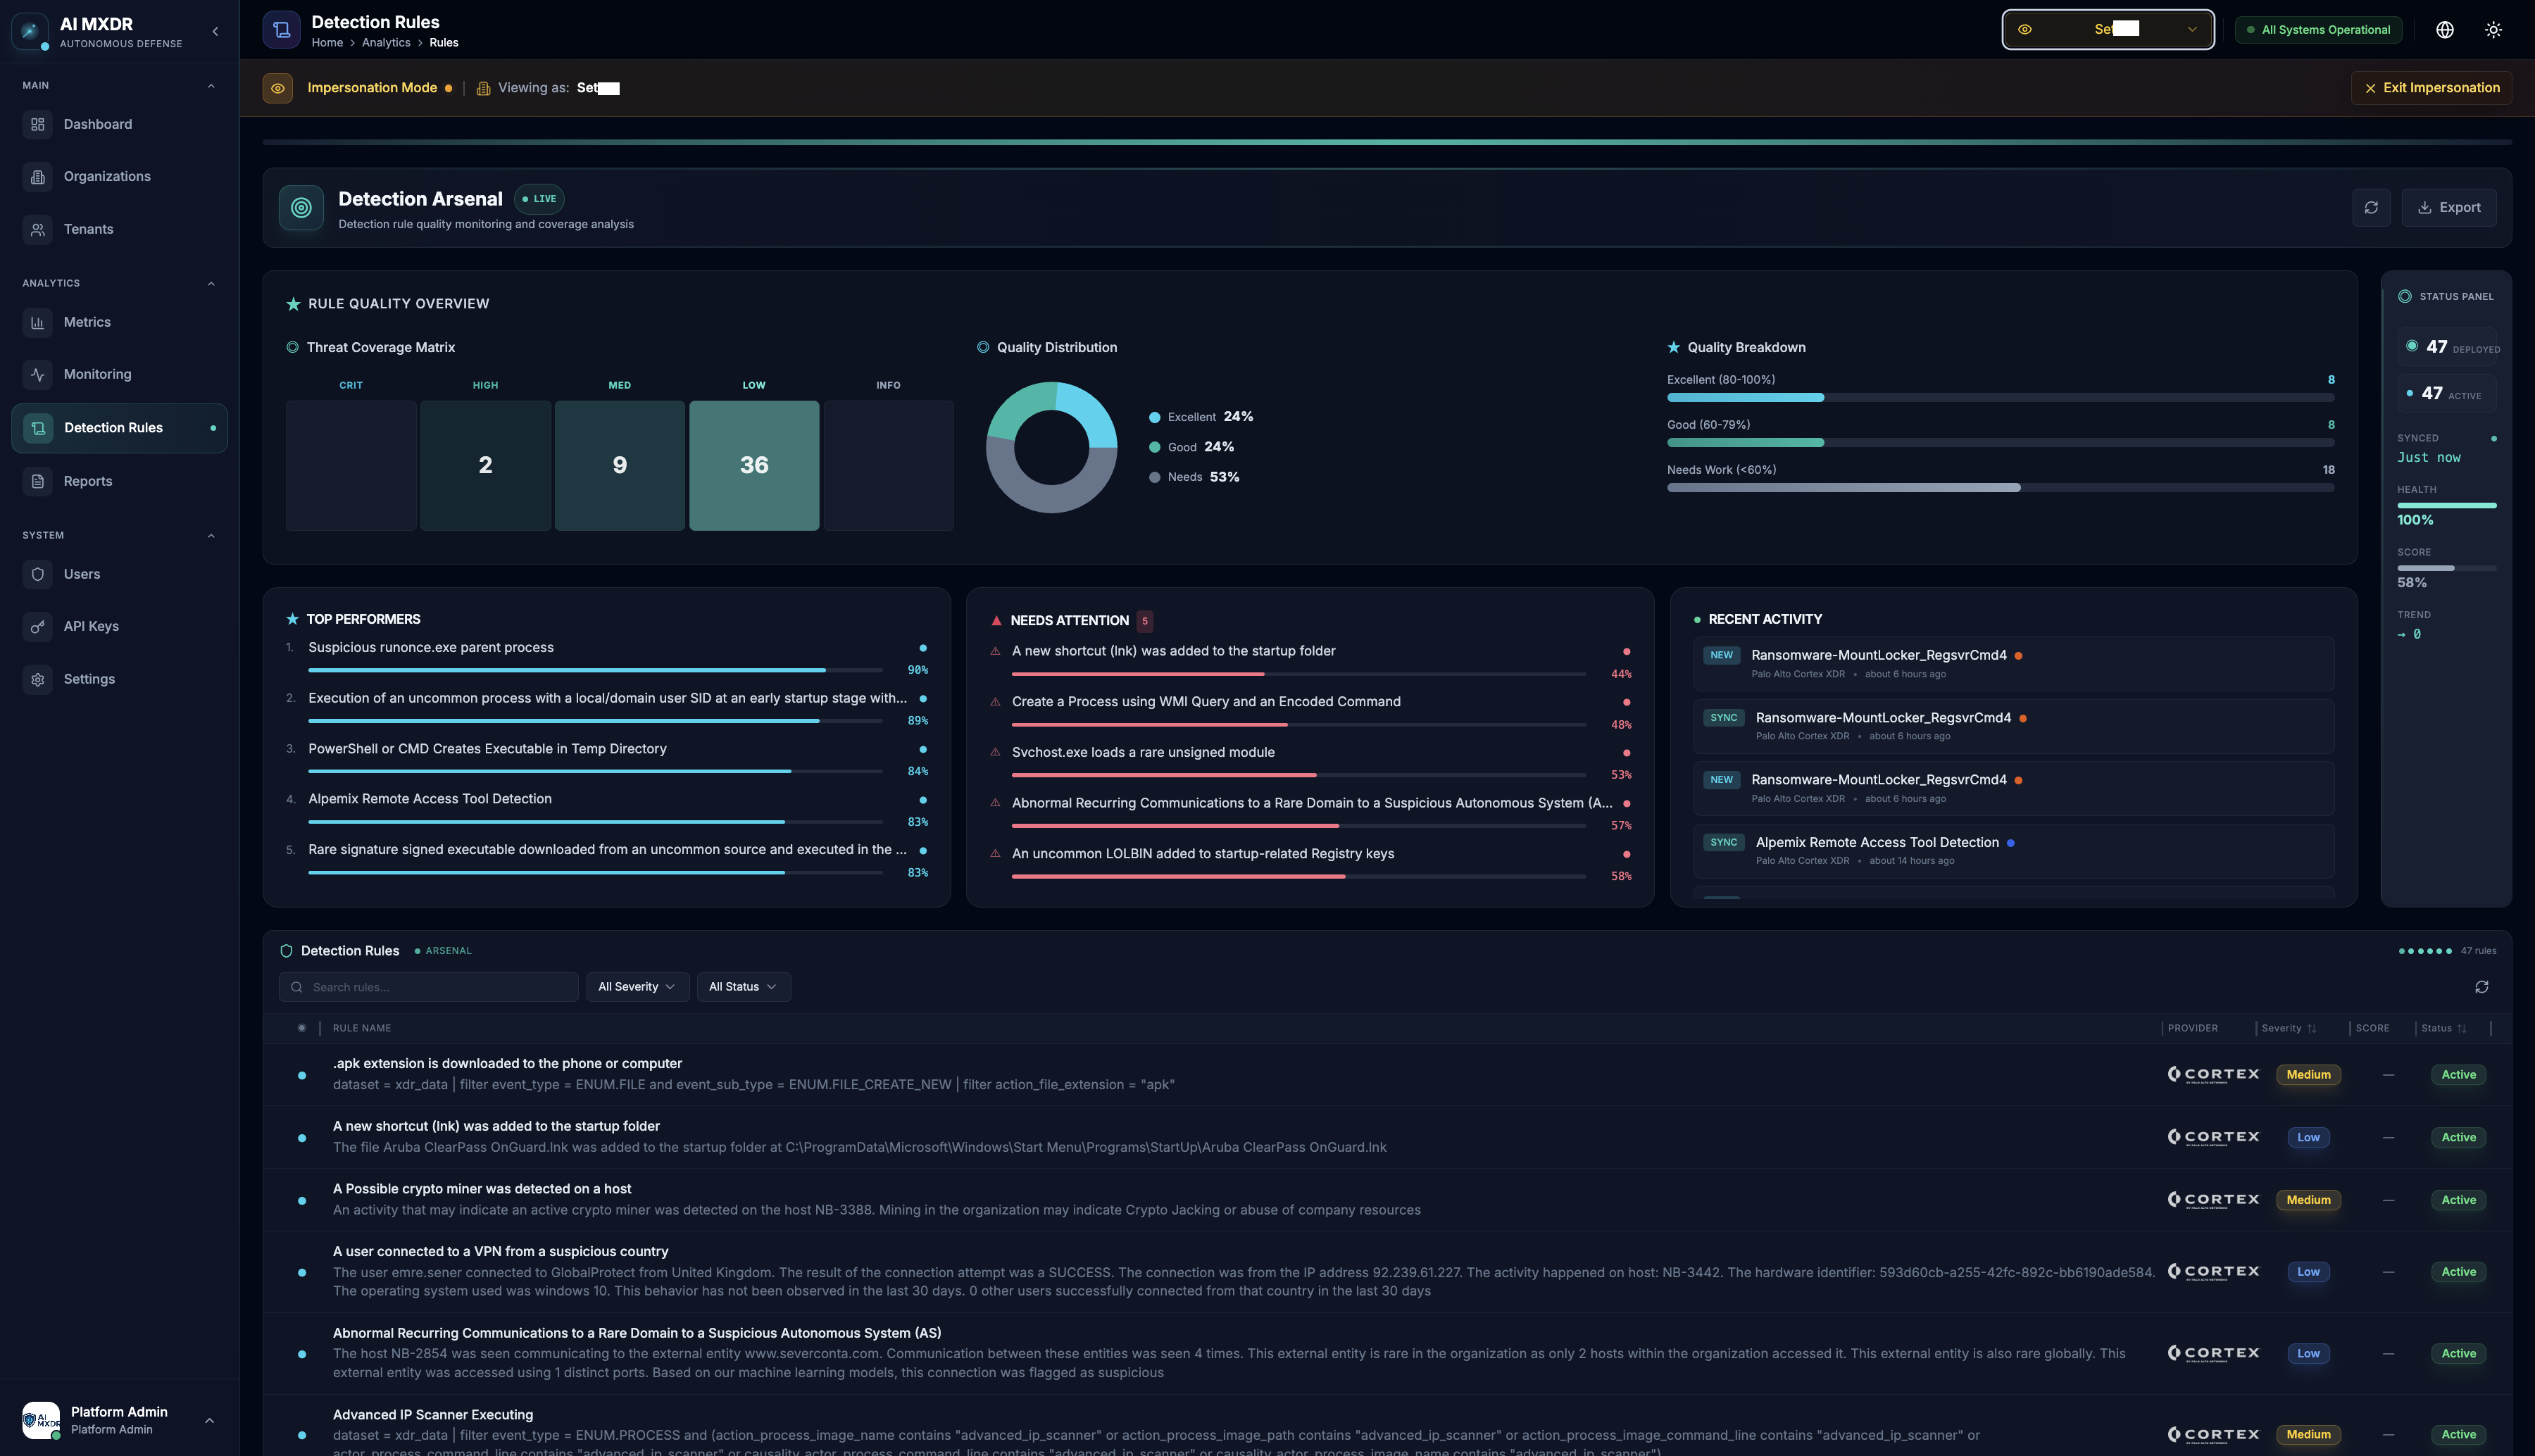Sort the table by Status column
This screenshot has width=2535, height=1456.
tap(2443, 1028)
